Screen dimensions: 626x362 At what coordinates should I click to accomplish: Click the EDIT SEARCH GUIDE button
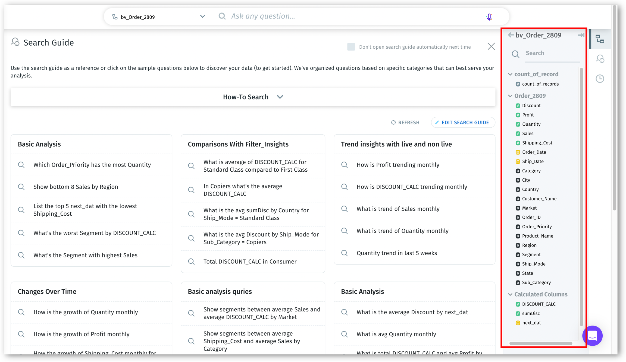tap(463, 122)
